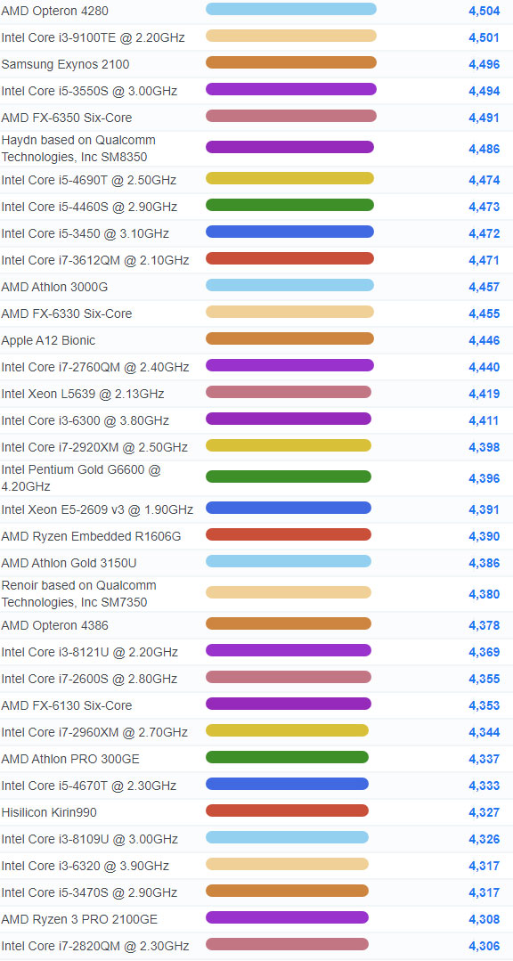This screenshot has width=513, height=961.
Task: Click the score 4,446
Action: coord(484,340)
